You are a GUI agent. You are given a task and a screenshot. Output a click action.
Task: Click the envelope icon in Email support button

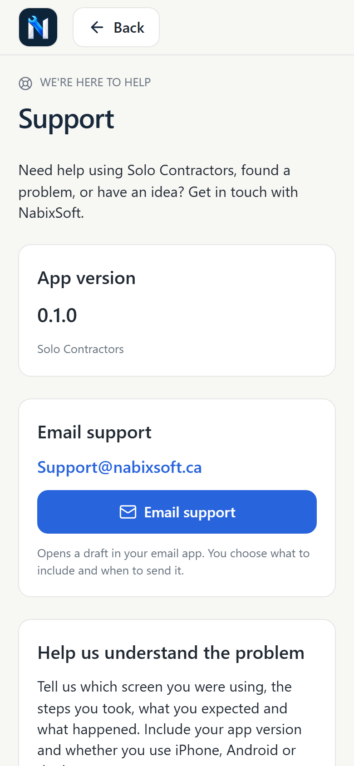click(x=128, y=512)
